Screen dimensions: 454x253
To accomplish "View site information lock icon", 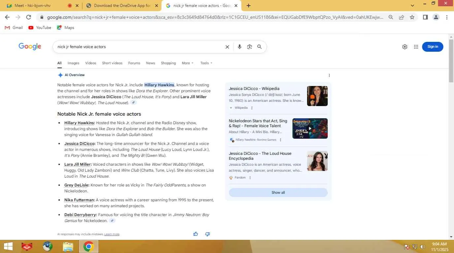I will [x=42, y=17].
